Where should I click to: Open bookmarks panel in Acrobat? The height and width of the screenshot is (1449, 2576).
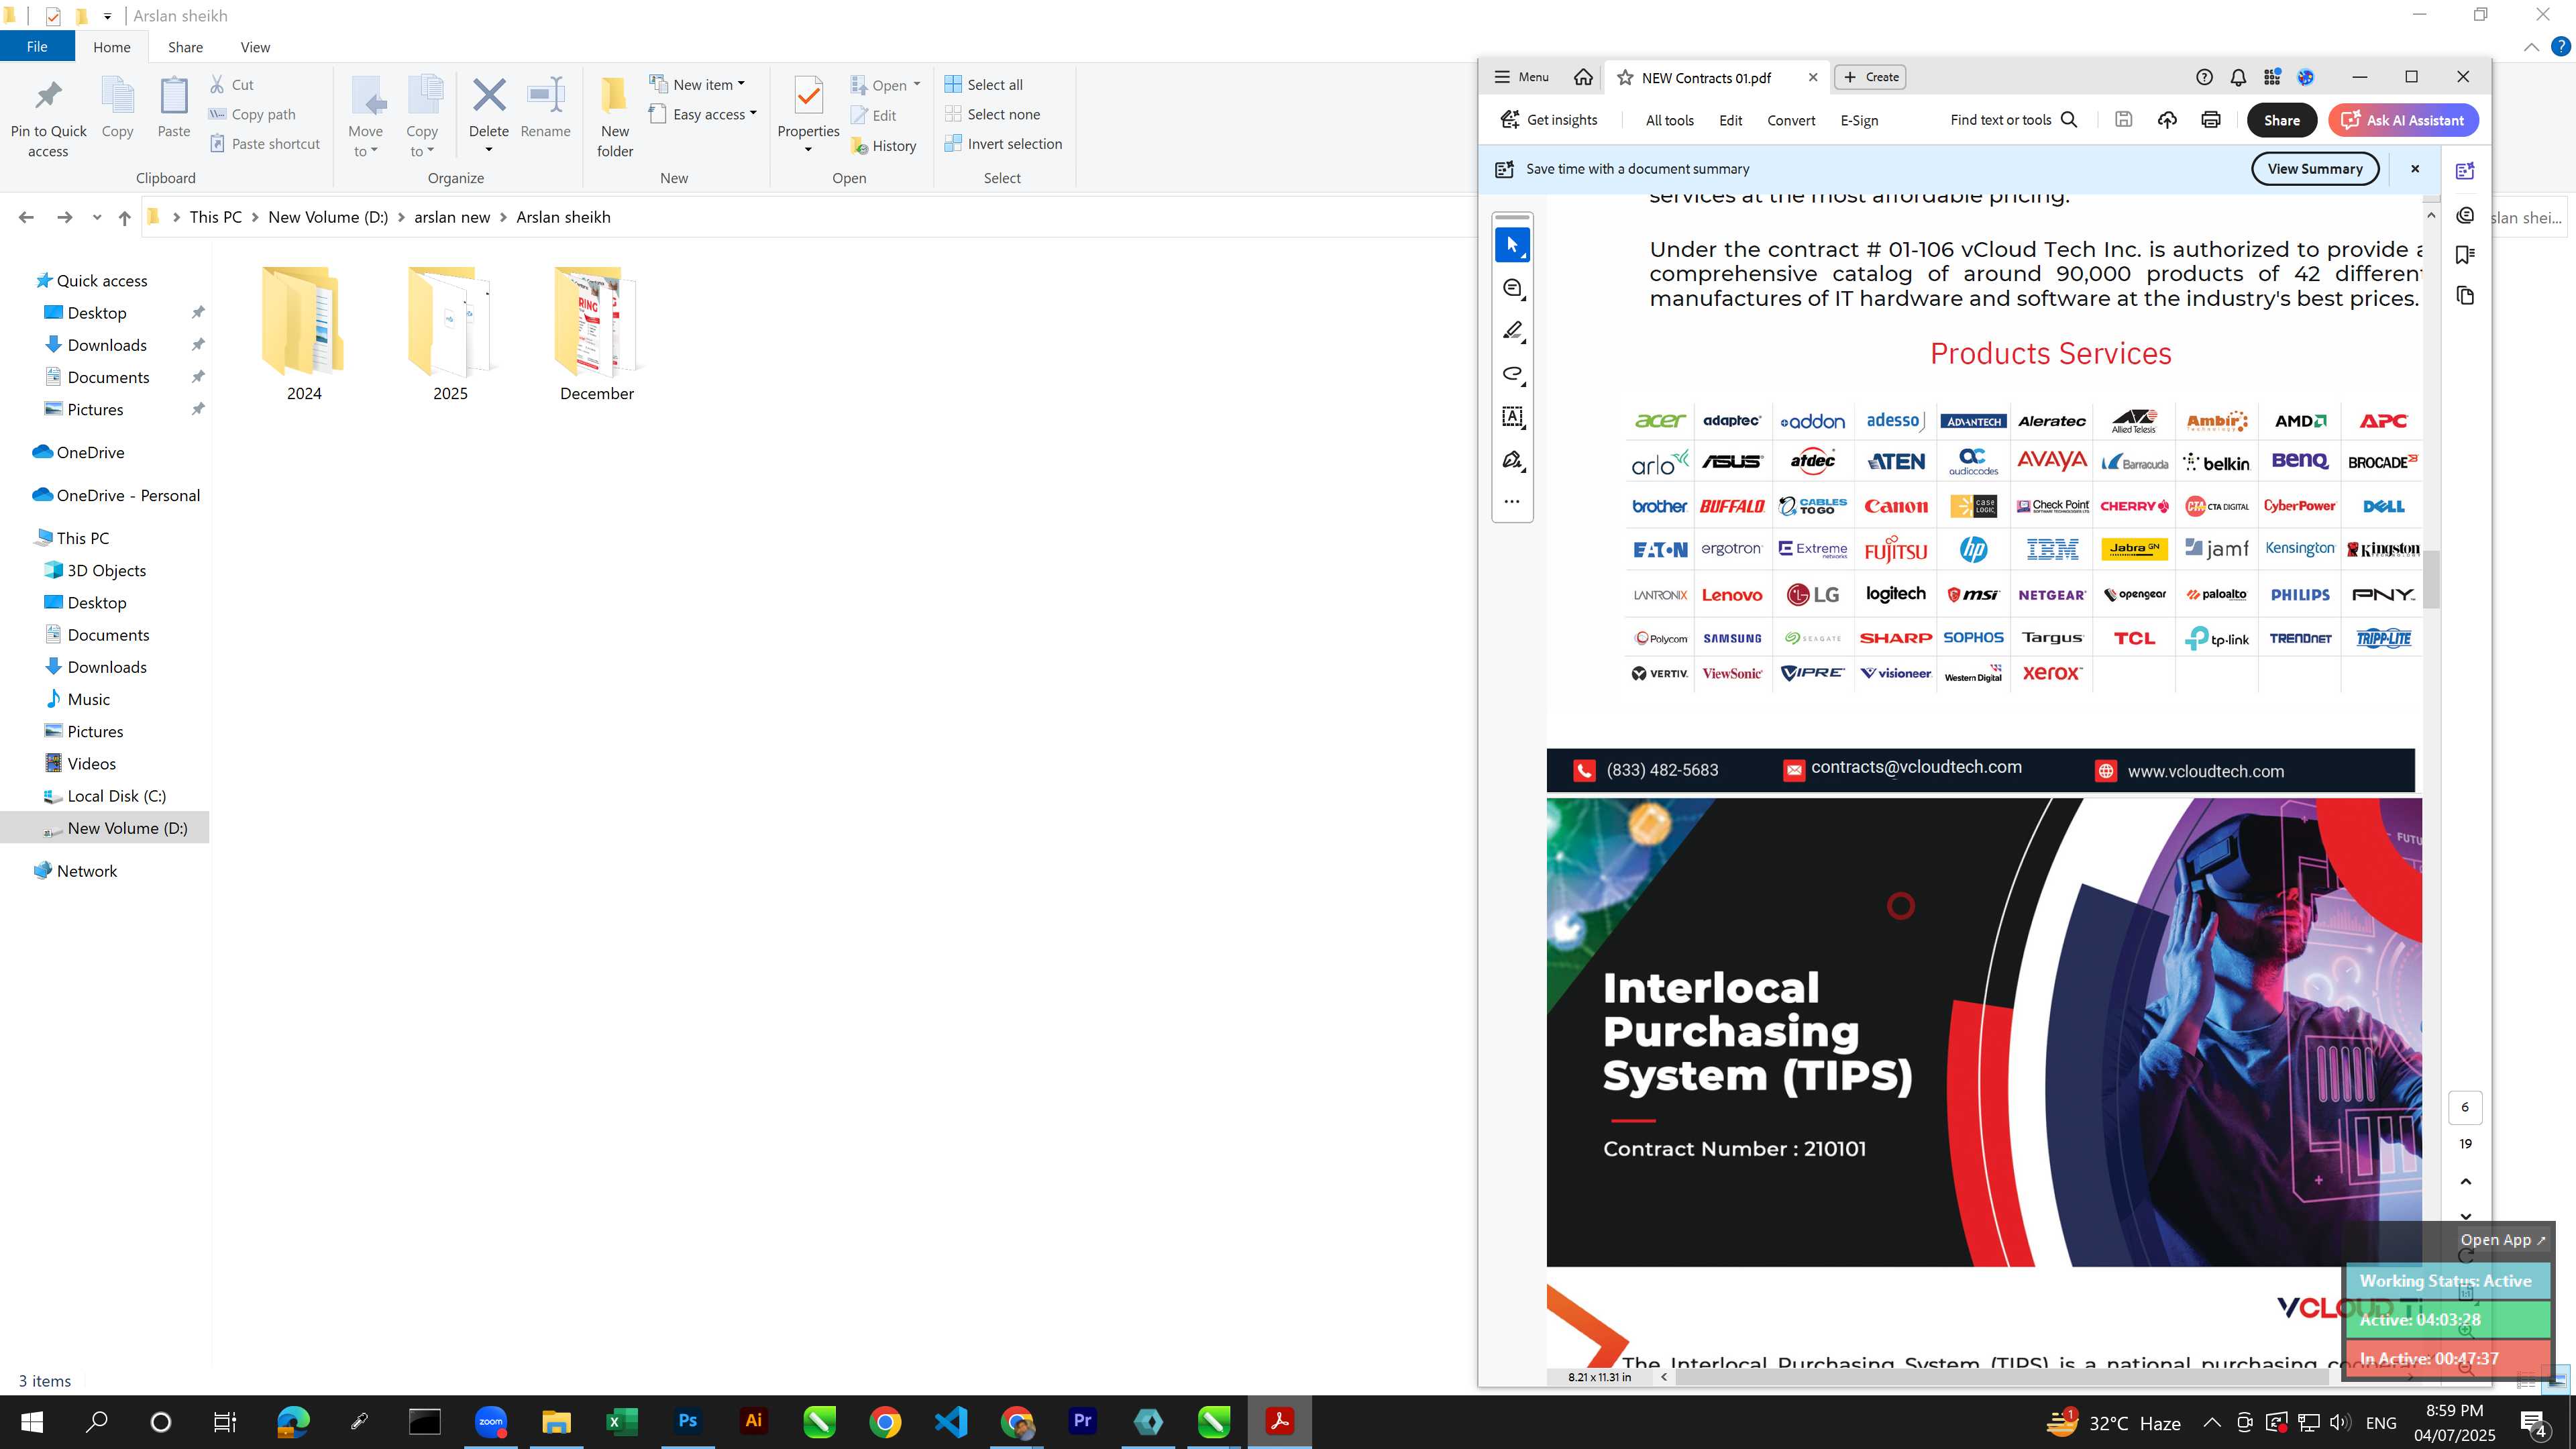point(2465,255)
